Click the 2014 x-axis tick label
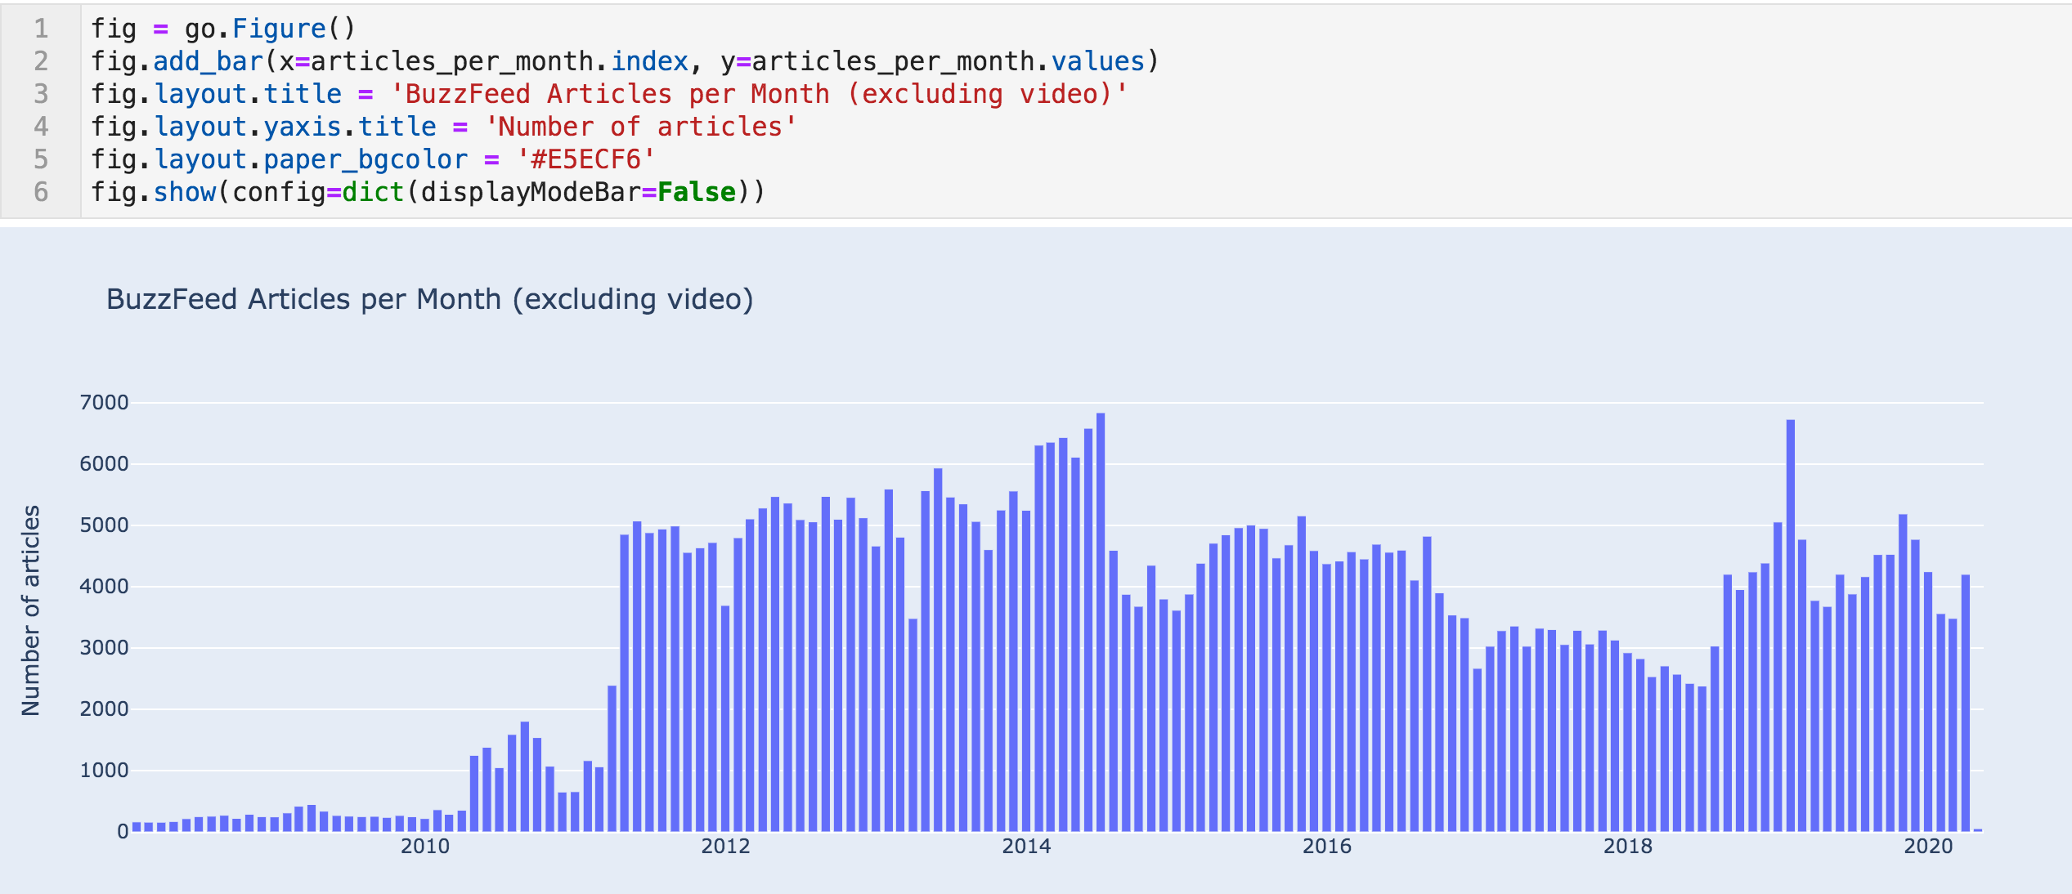2072x894 pixels. (x=1026, y=847)
